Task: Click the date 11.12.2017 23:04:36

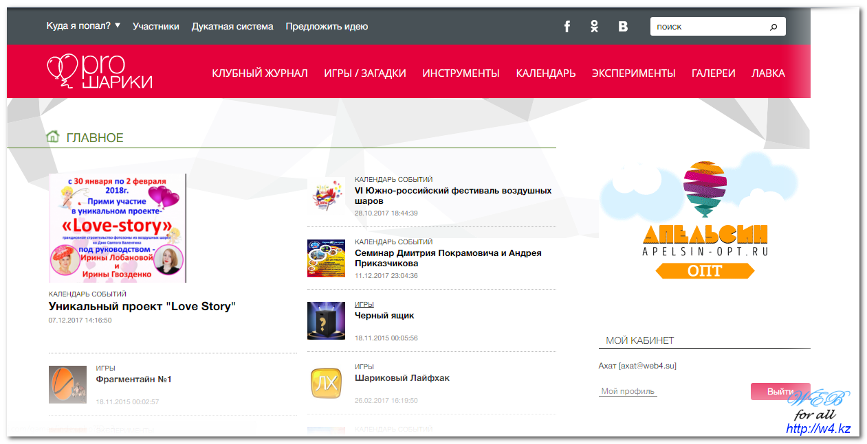Action: [x=386, y=276]
